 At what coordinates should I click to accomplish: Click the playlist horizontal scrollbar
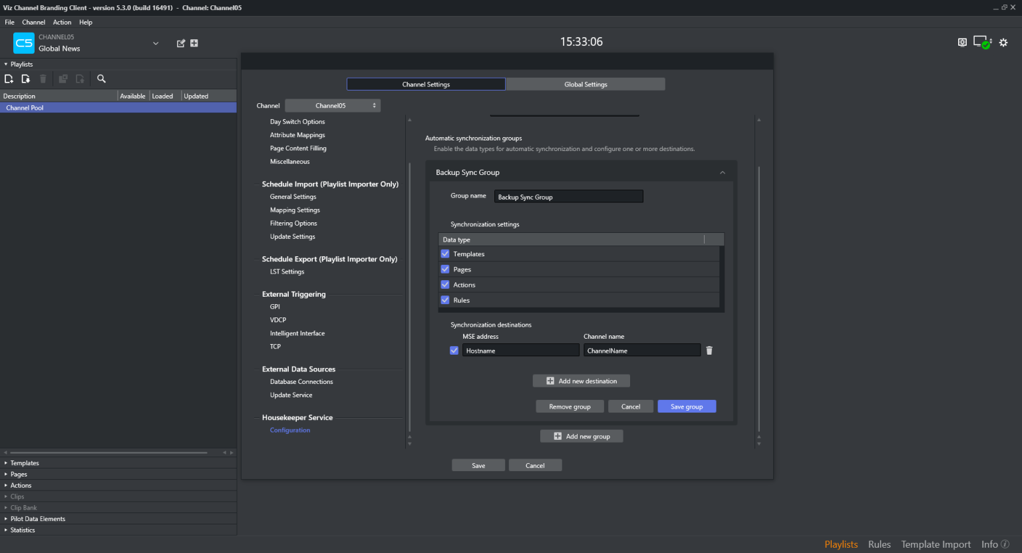[110, 453]
